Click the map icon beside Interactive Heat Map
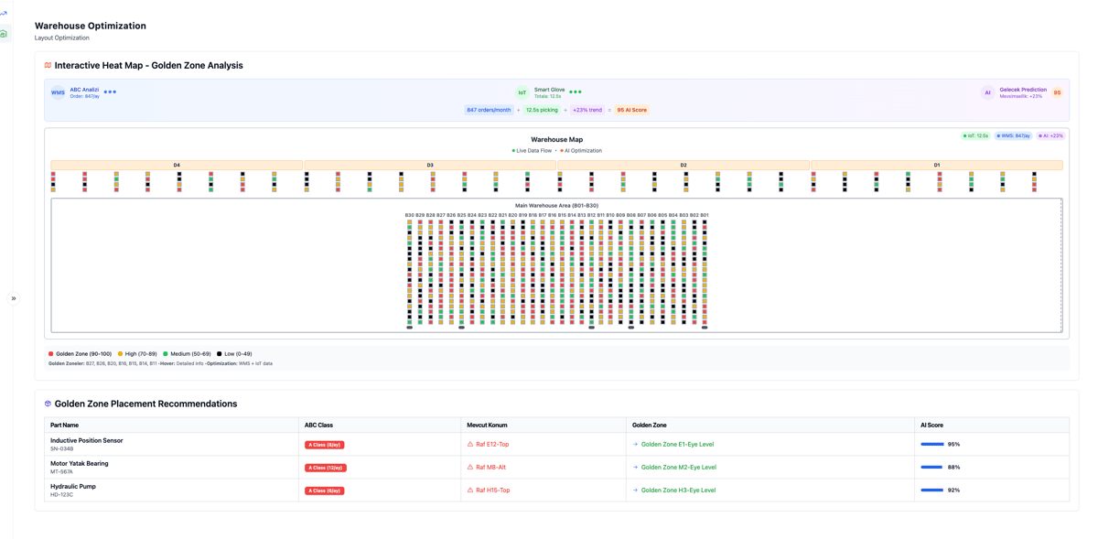 [x=48, y=66]
